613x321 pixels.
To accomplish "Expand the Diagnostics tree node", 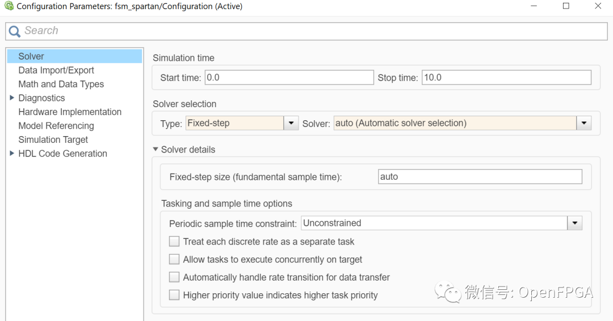I will tap(12, 98).
